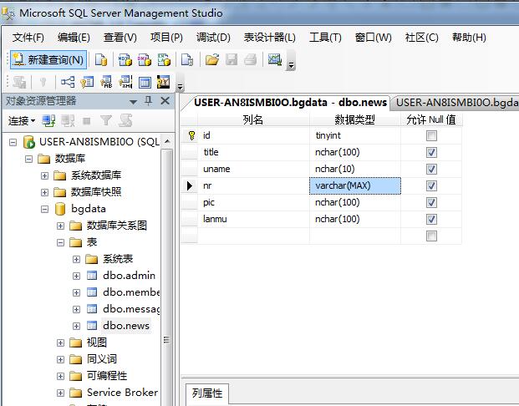Open the 帮助(H) menu
The width and height of the screenshot is (519, 406).
469,38
